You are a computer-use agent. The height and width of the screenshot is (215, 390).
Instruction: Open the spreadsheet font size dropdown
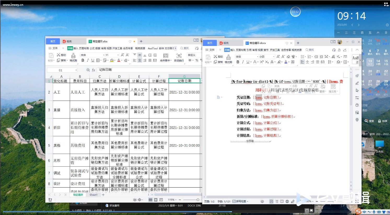118,55
